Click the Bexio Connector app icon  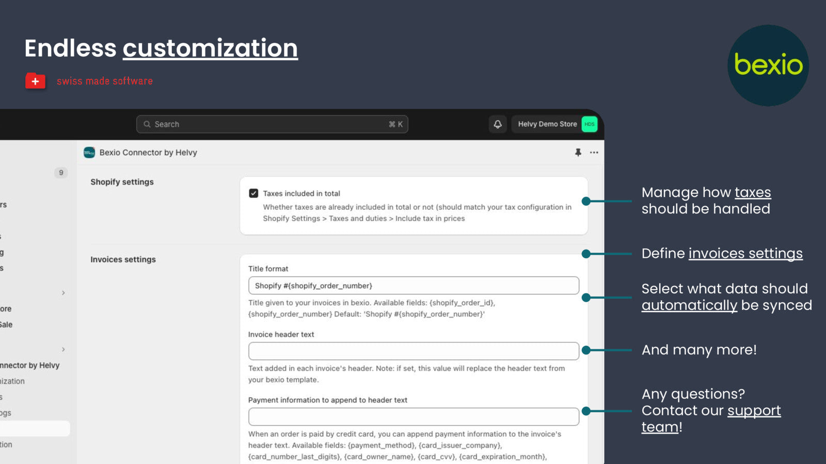(89, 153)
